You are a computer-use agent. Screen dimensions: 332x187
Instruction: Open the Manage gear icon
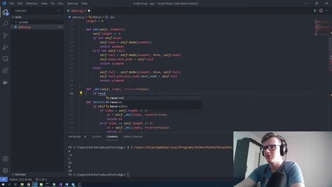(x=5, y=170)
